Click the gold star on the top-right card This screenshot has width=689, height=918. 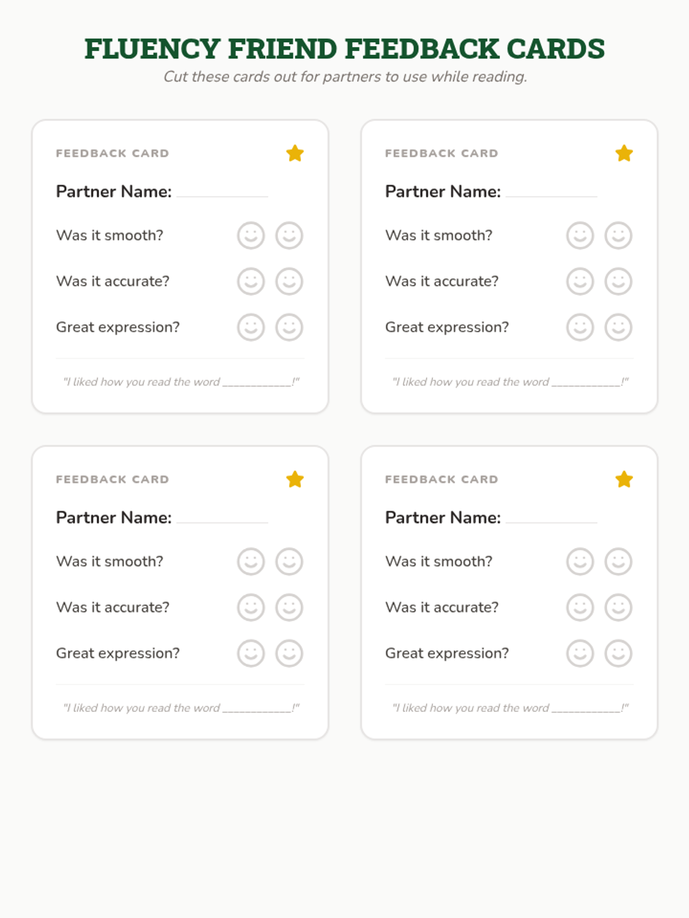click(x=624, y=153)
